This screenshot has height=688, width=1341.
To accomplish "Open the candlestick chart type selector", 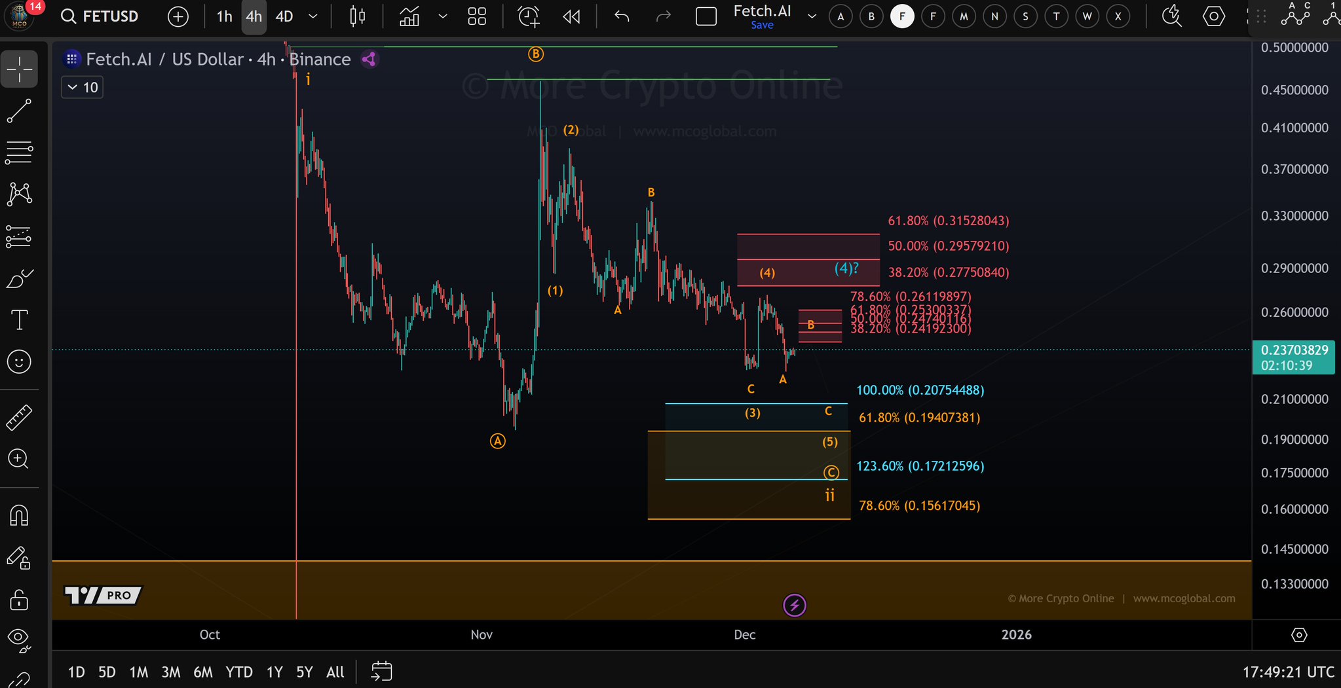I will (357, 16).
